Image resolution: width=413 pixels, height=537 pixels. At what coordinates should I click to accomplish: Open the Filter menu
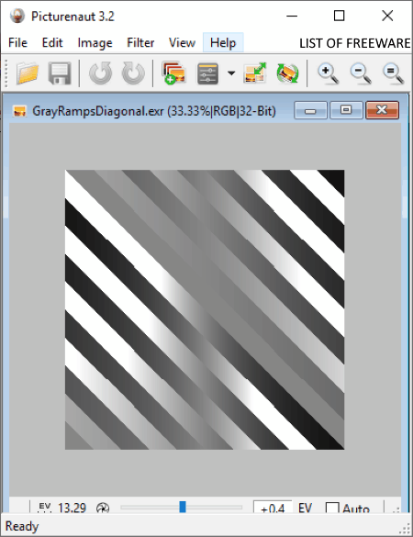tap(140, 43)
